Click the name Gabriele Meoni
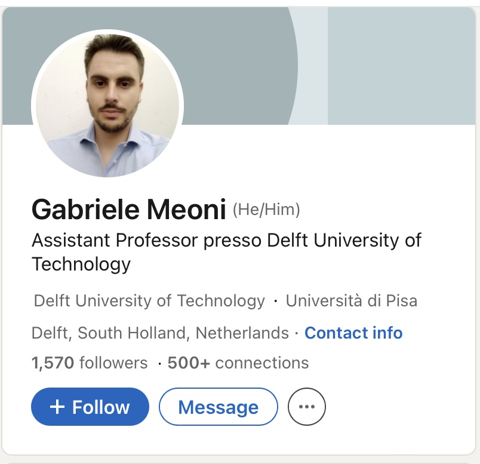 click(128, 210)
